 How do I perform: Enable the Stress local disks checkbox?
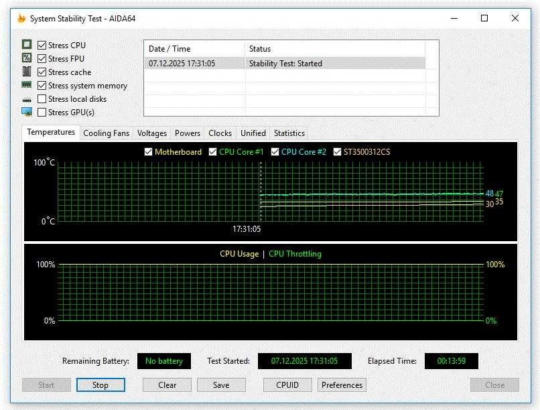[x=42, y=98]
